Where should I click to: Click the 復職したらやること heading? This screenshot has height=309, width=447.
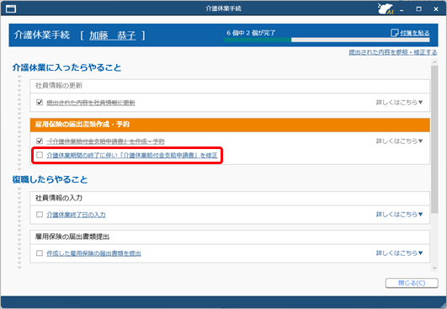tap(50, 179)
